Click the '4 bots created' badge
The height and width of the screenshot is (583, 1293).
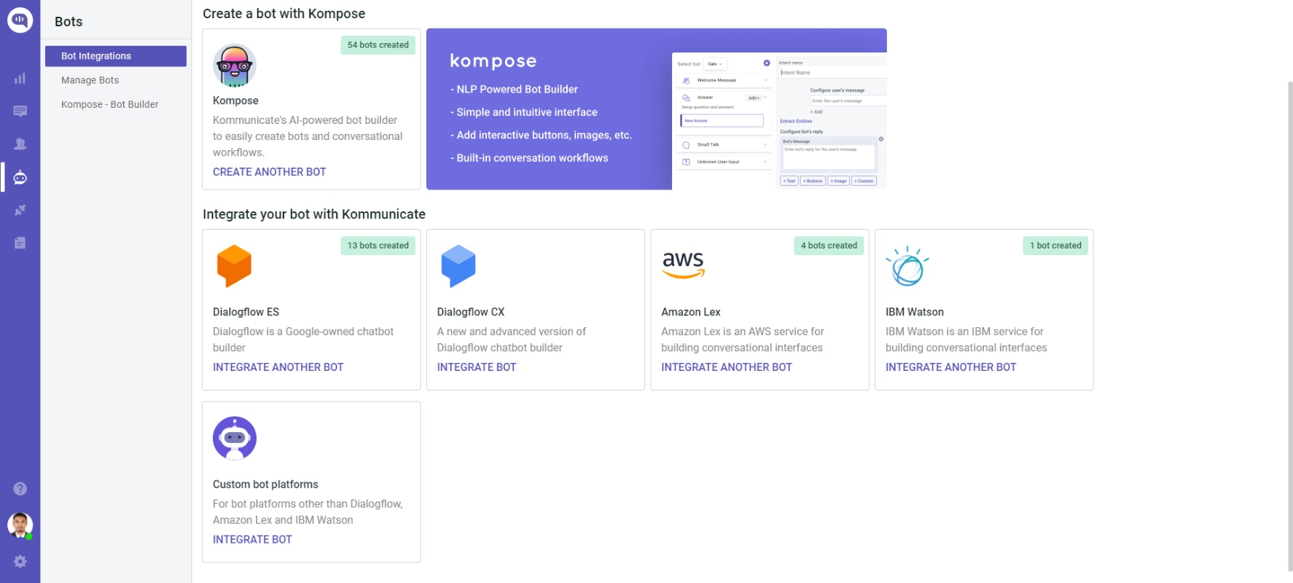point(829,246)
